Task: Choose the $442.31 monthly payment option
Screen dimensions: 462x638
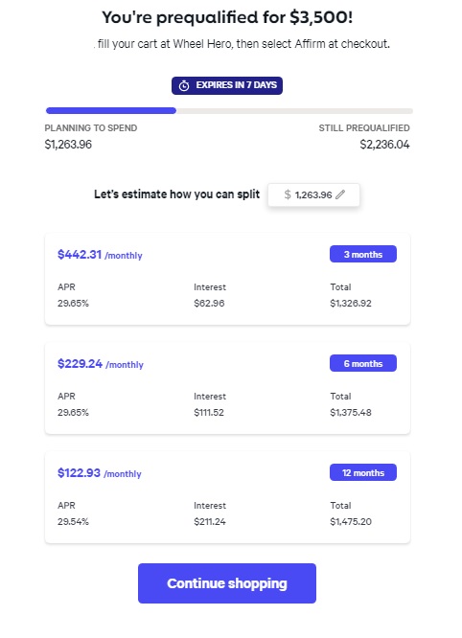Action: (227, 279)
